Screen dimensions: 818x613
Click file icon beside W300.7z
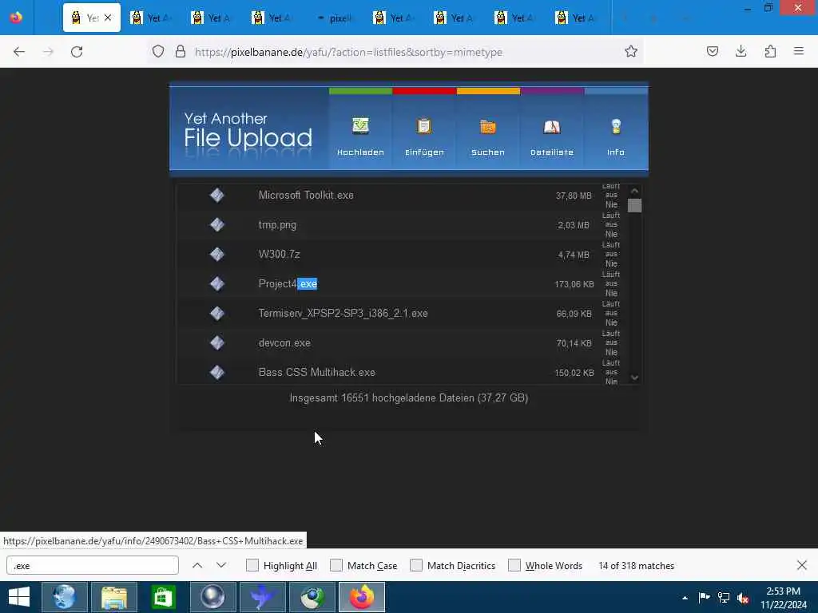(x=217, y=255)
